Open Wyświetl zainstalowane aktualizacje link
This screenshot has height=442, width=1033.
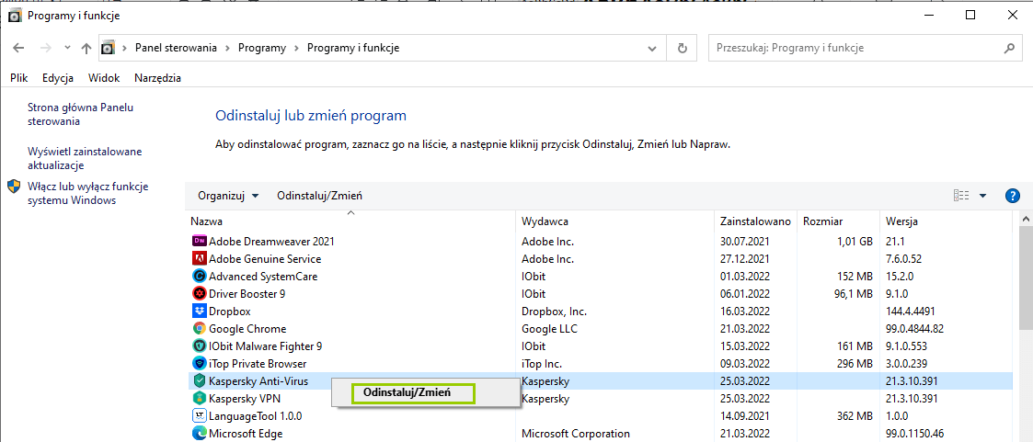pyautogui.click(x=85, y=158)
